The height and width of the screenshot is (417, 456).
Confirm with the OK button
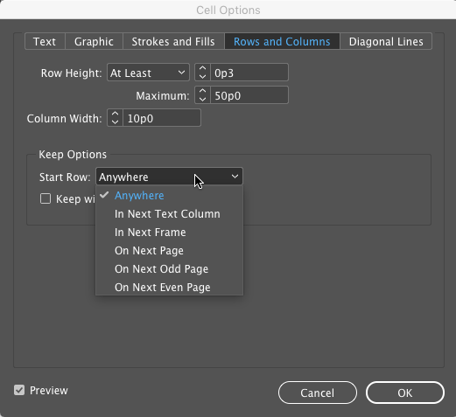[405, 393]
